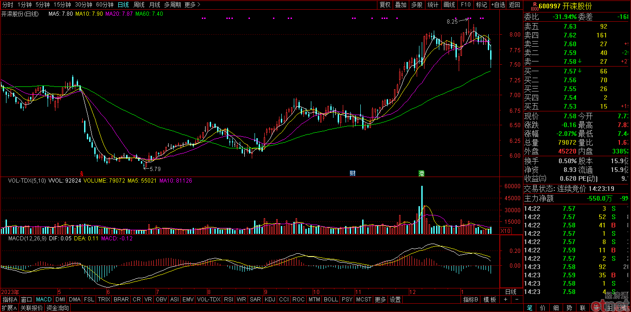Open indicator 设置 settings
Image resolution: width=631 pixels, height=312 pixels.
(395, 300)
